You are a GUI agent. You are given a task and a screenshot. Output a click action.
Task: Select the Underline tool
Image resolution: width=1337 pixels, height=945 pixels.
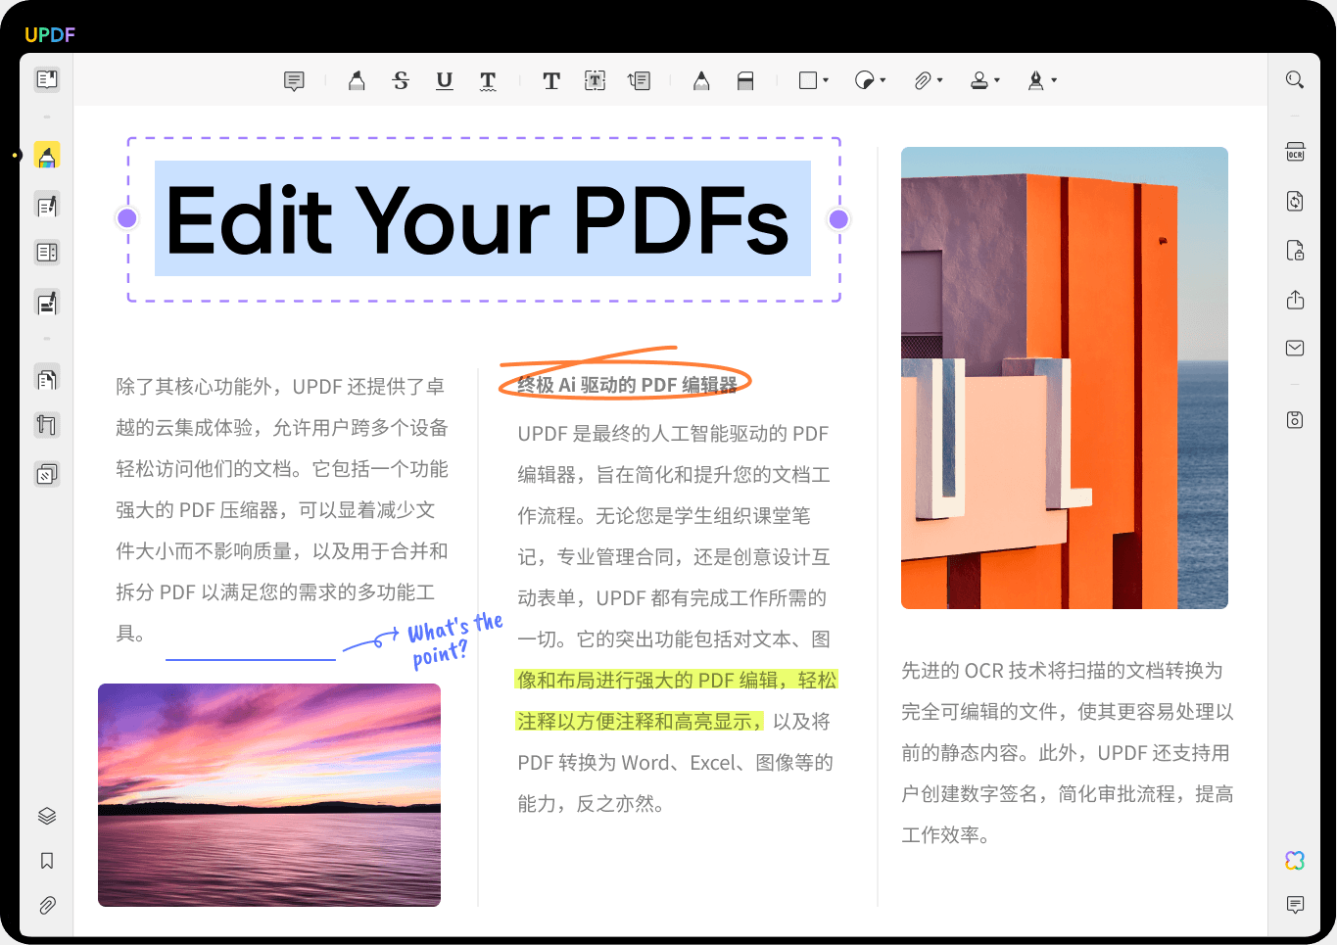click(x=445, y=81)
